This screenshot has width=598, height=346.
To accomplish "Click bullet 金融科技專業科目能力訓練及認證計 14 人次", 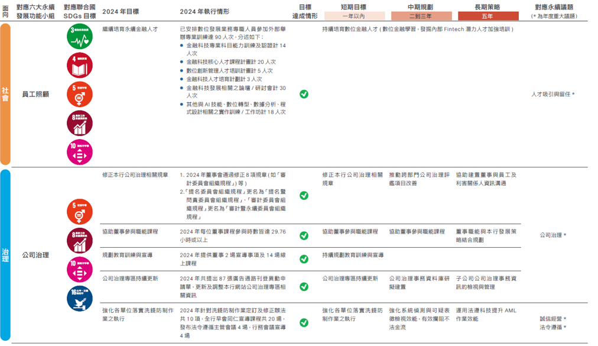I will pos(236,49).
